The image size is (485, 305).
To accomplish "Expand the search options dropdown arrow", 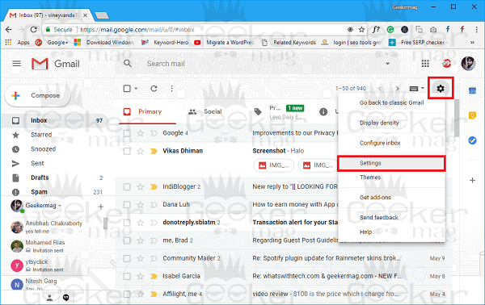I will (387, 64).
